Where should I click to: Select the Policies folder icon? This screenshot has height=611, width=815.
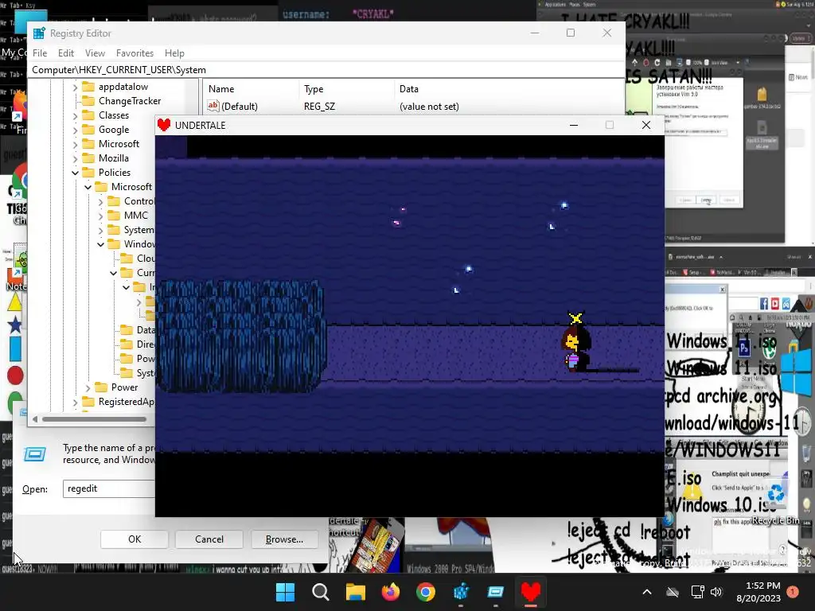click(x=89, y=173)
